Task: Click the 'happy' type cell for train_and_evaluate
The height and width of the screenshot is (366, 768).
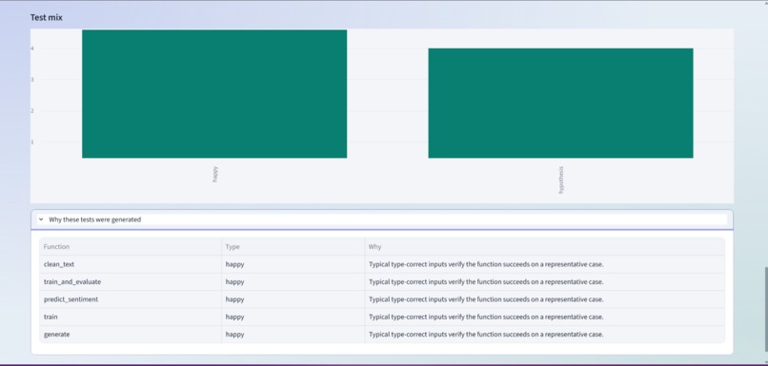Action: point(293,282)
